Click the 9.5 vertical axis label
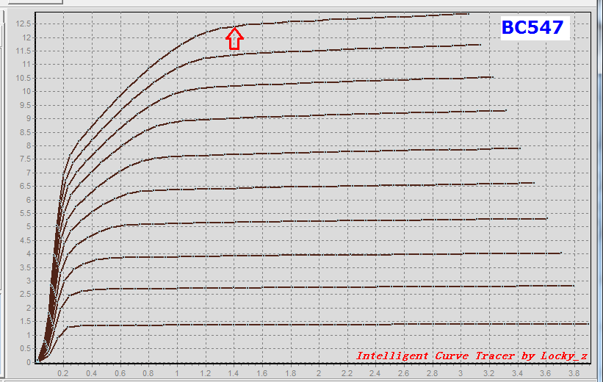 (26, 105)
